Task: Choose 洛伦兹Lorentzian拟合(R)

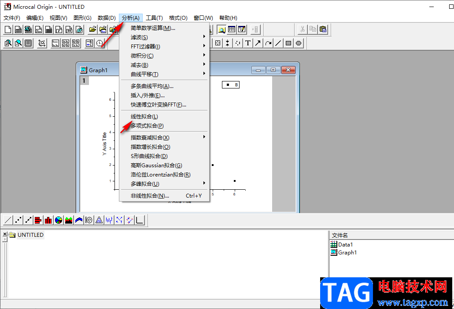Action: coord(164,175)
